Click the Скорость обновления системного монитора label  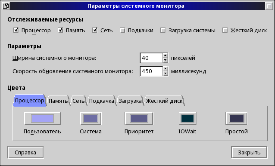(x=73, y=71)
